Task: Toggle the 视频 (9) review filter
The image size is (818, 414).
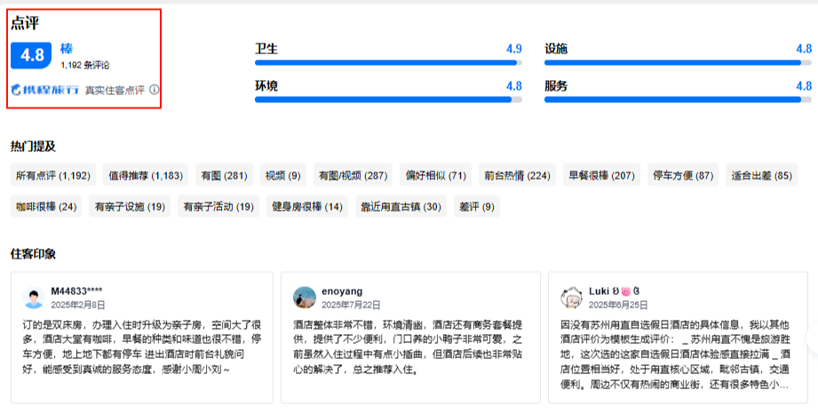Action: (x=283, y=176)
